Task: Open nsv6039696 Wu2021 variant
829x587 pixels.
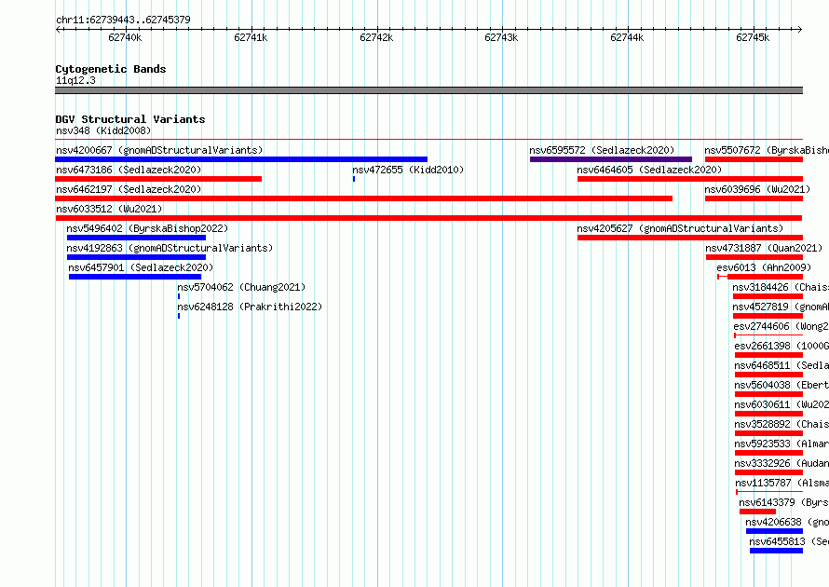Action: pyautogui.click(x=757, y=189)
